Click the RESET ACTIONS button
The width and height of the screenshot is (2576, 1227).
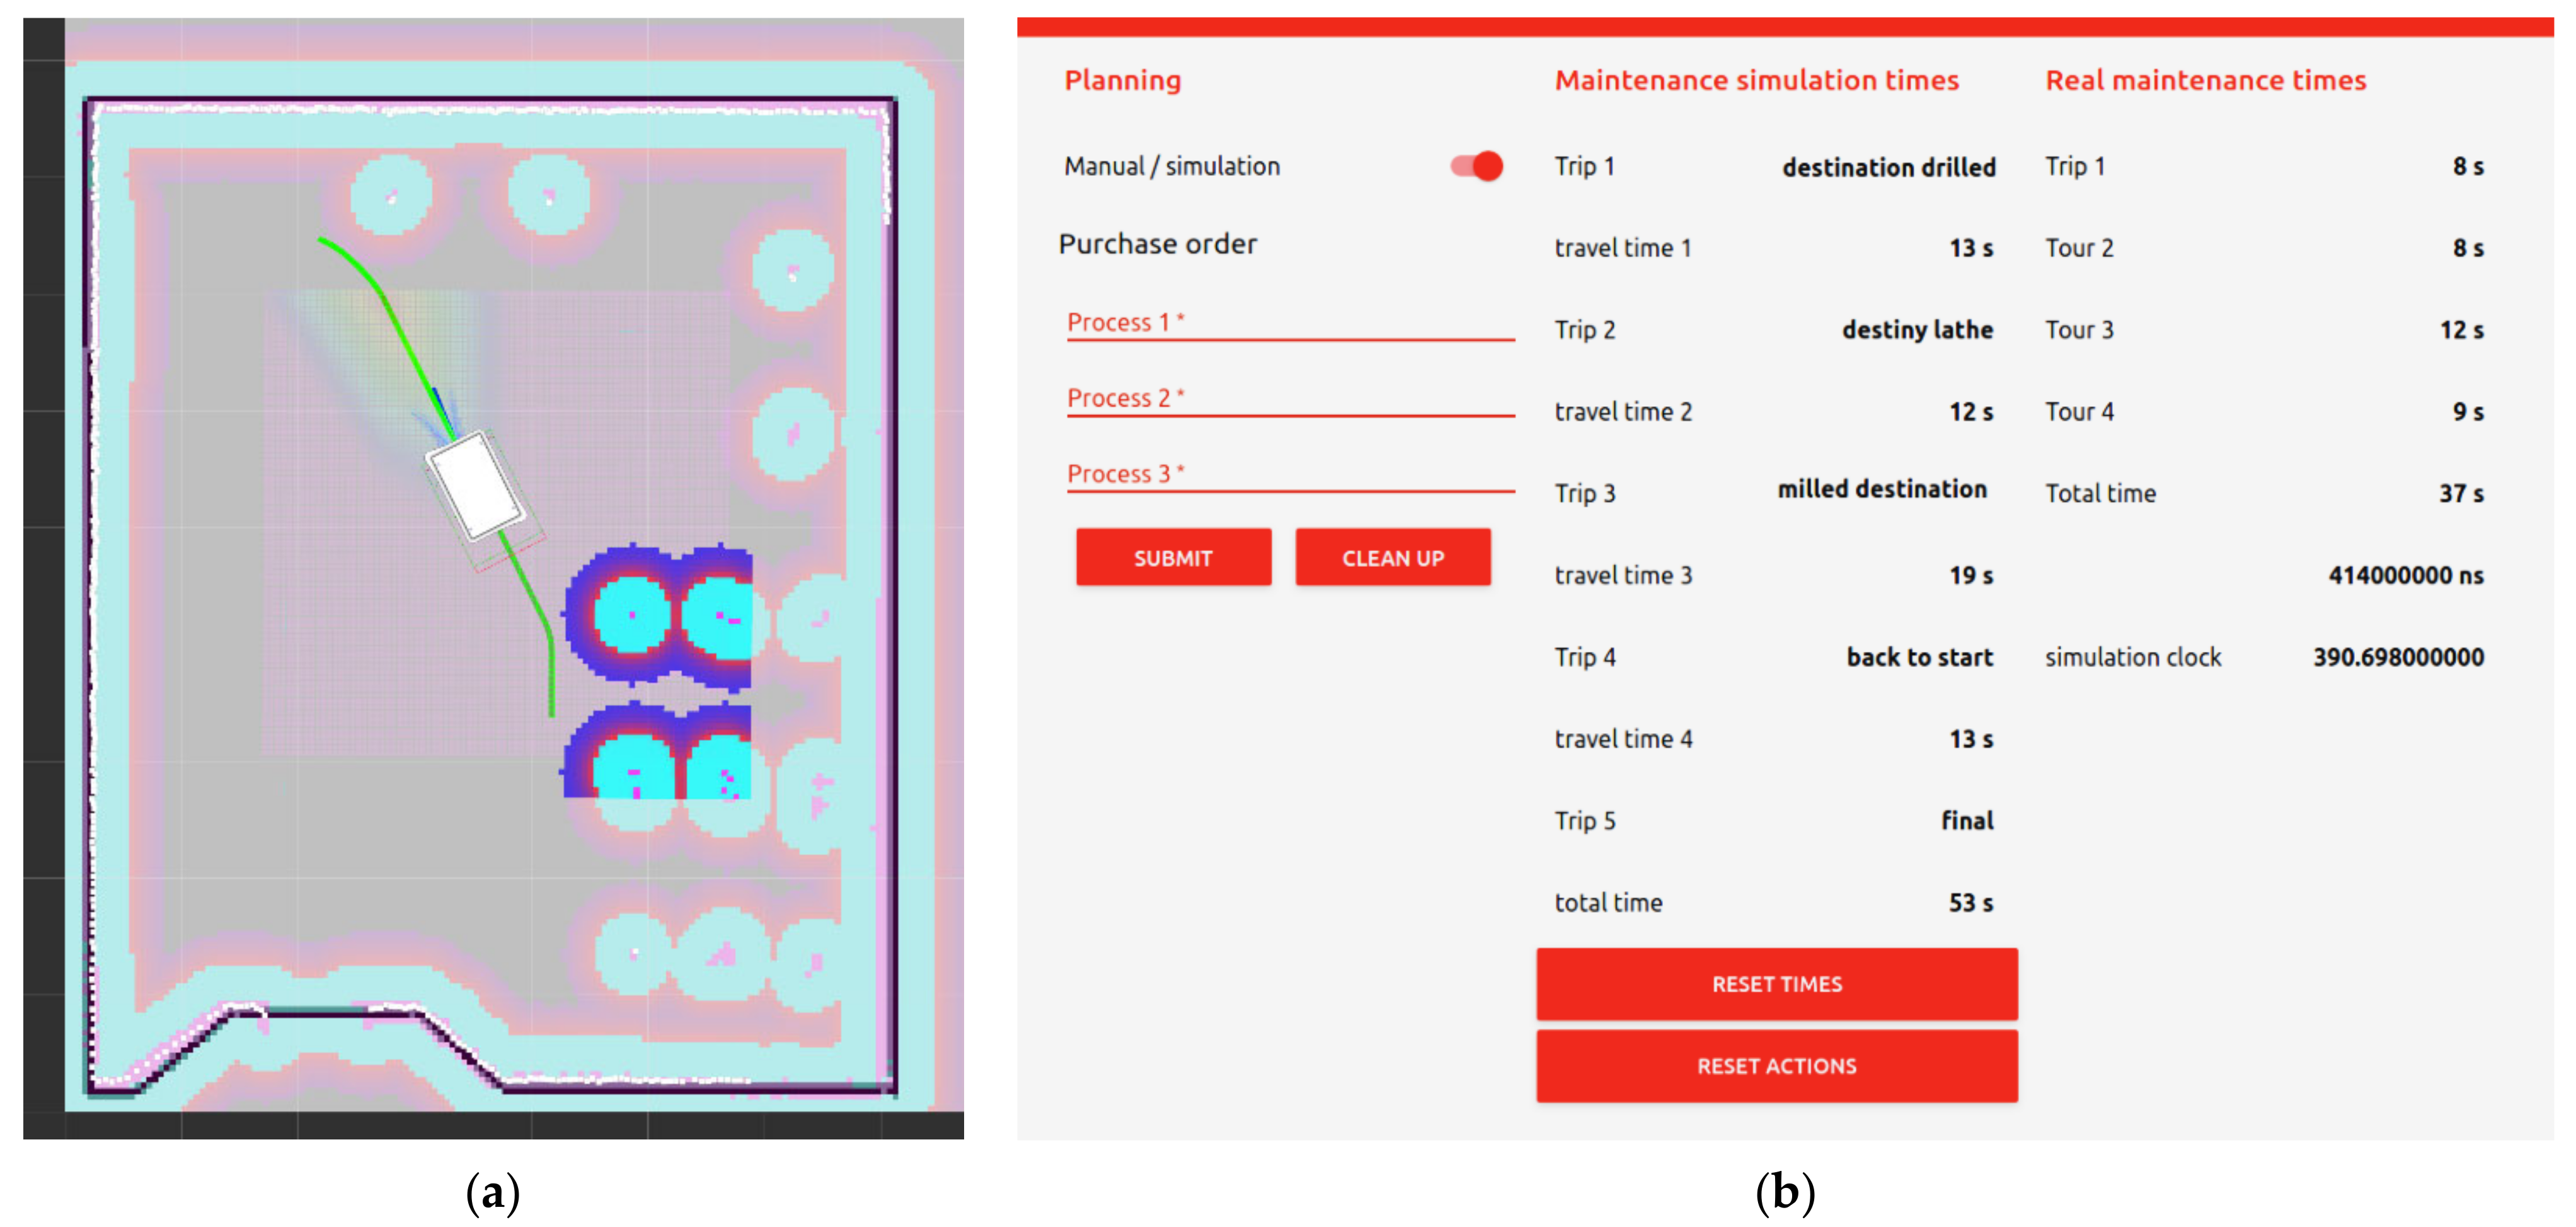(x=1776, y=1066)
